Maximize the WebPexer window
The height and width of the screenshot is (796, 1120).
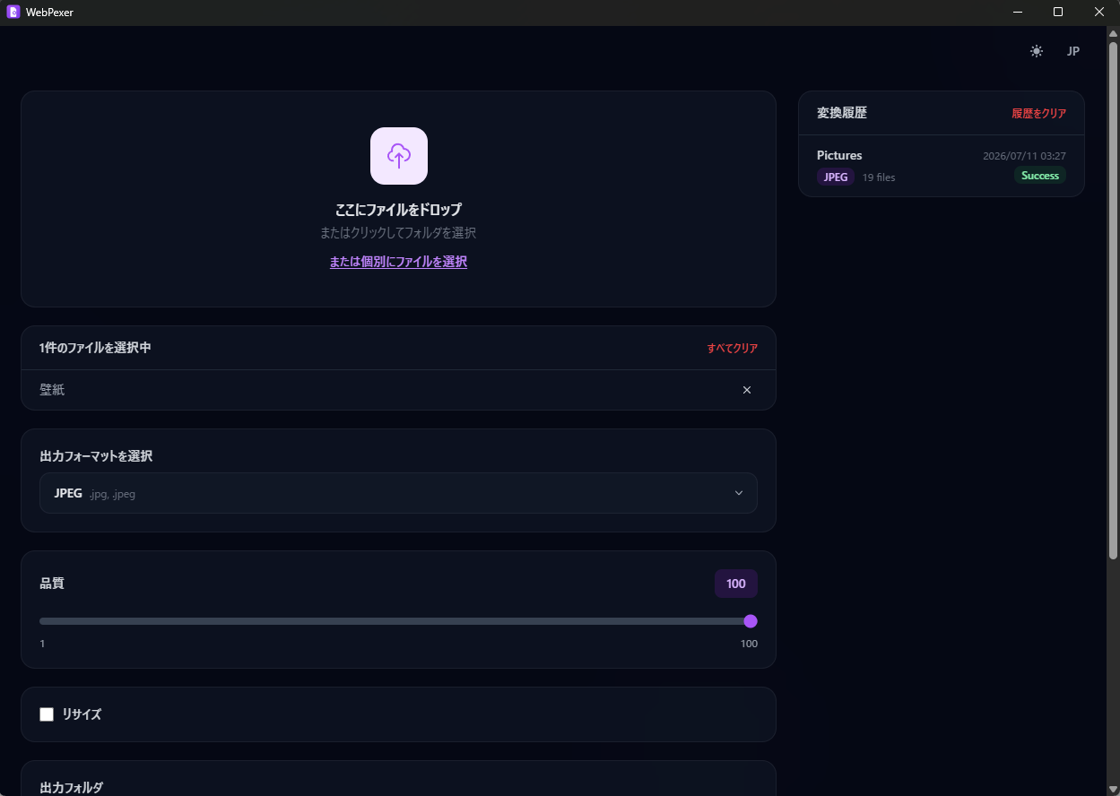coord(1058,12)
